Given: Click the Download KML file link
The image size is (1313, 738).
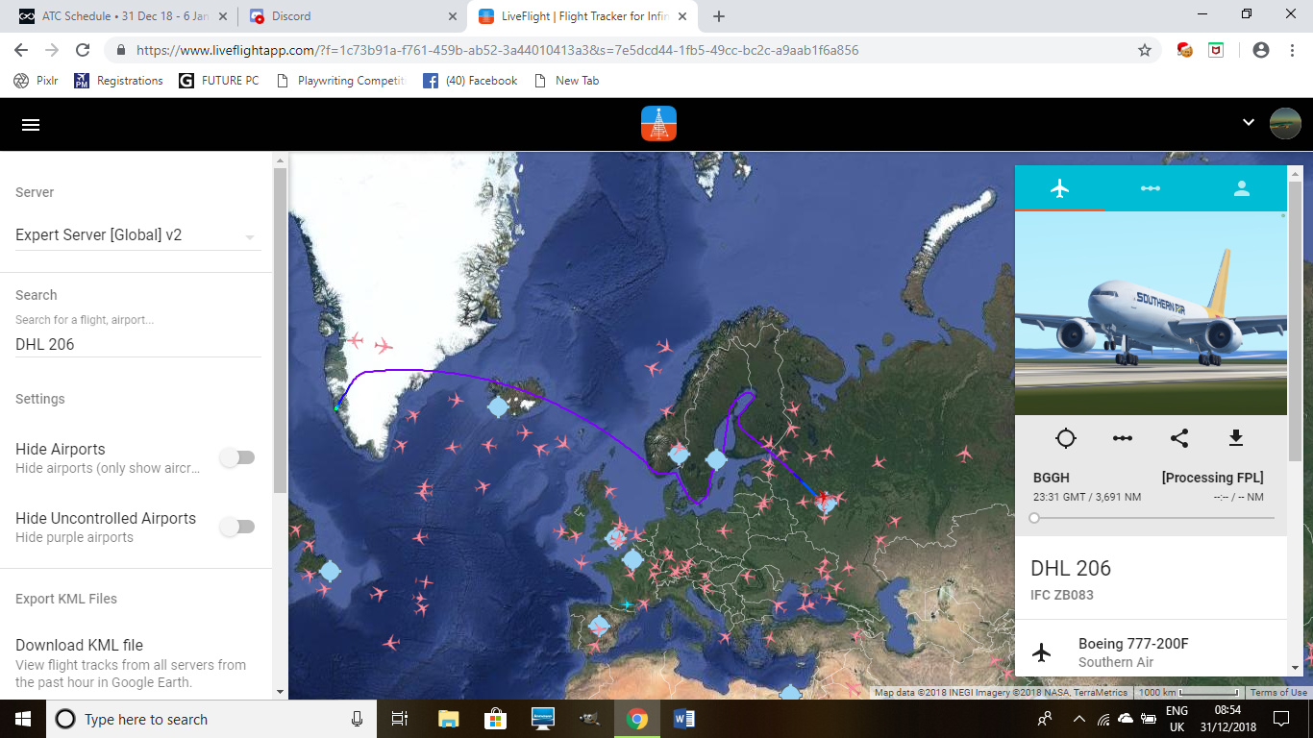Looking at the screenshot, I should [79, 645].
